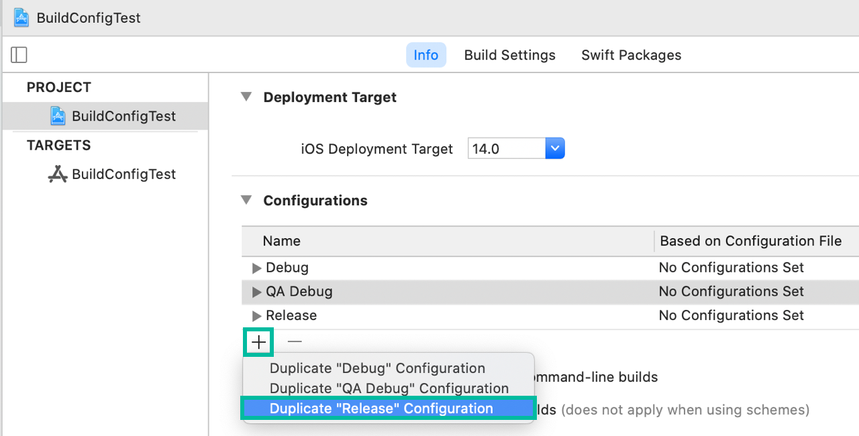Click the Based on Configuration File column header
The height and width of the screenshot is (436, 859).
[x=750, y=241]
